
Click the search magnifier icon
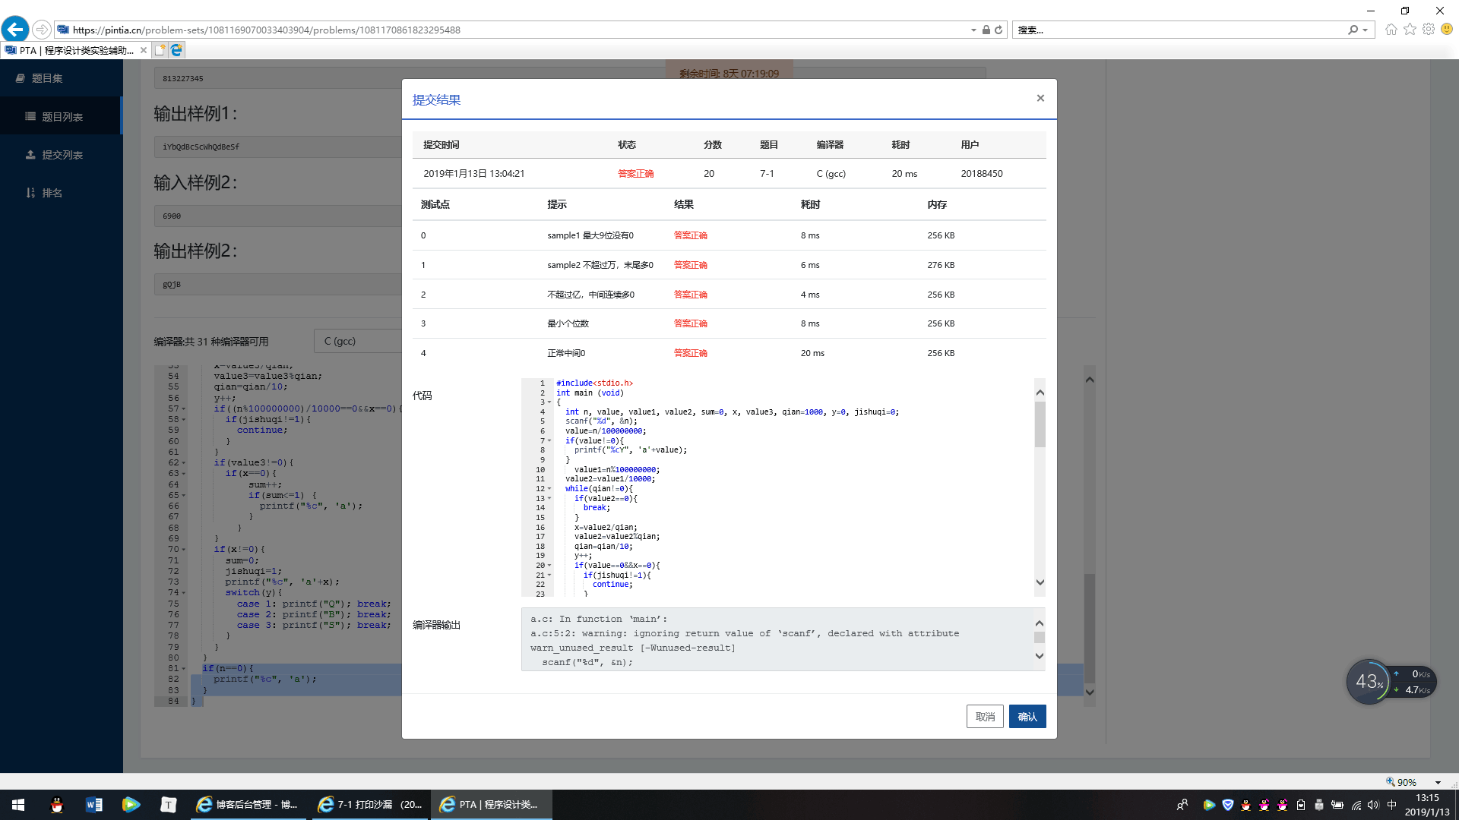[x=1353, y=30]
